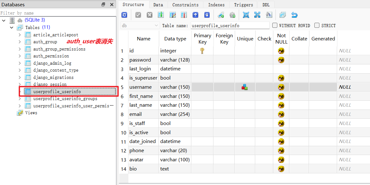The width and height of the screenshot is (370, 185).
Task: Select the Views item in tree
Action: [31, 113]
